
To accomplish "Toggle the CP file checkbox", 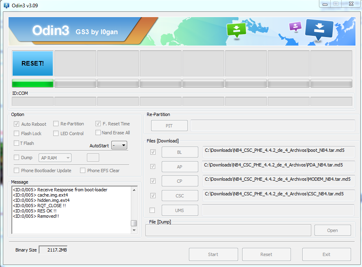I will point(153,181).
